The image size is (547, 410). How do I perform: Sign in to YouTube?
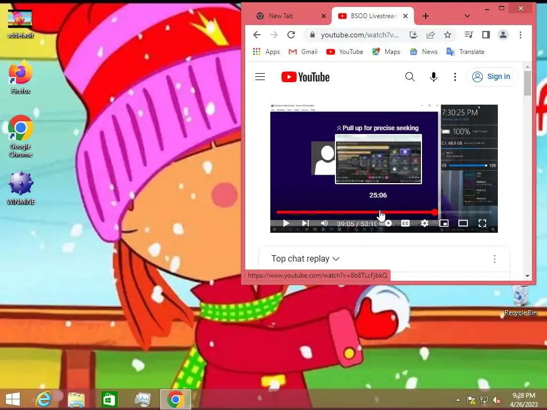pos(492,77)
